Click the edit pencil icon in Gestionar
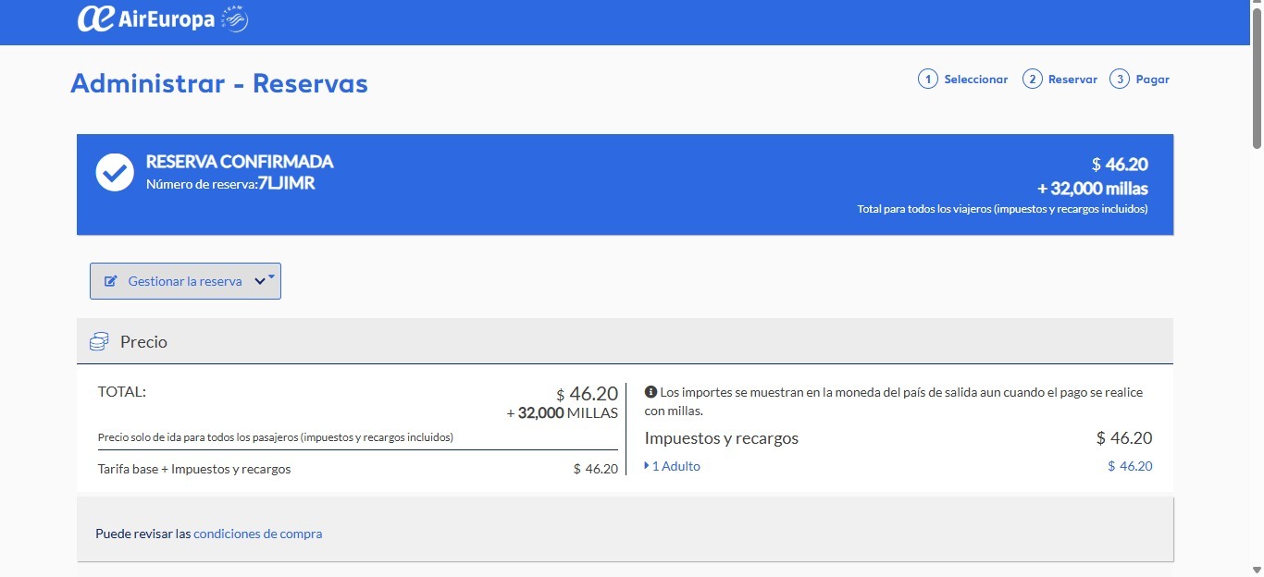 coord(111,281)
